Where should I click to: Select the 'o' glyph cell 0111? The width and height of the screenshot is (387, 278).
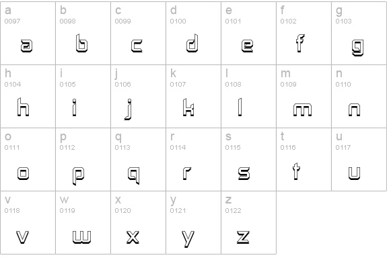[28, 159]
